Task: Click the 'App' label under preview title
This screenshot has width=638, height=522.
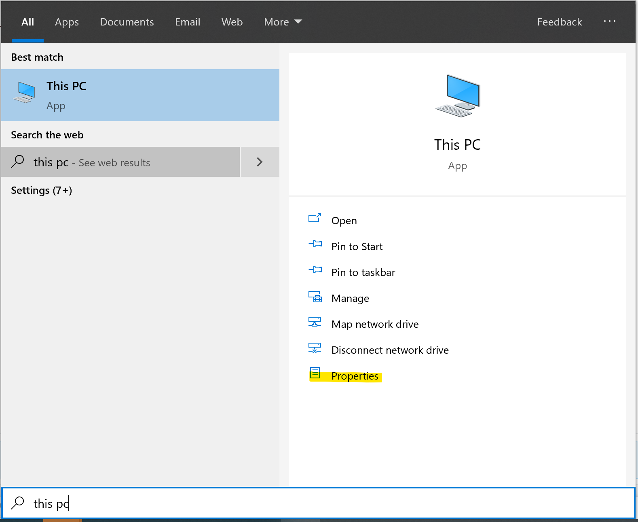Action: (457, 166)
